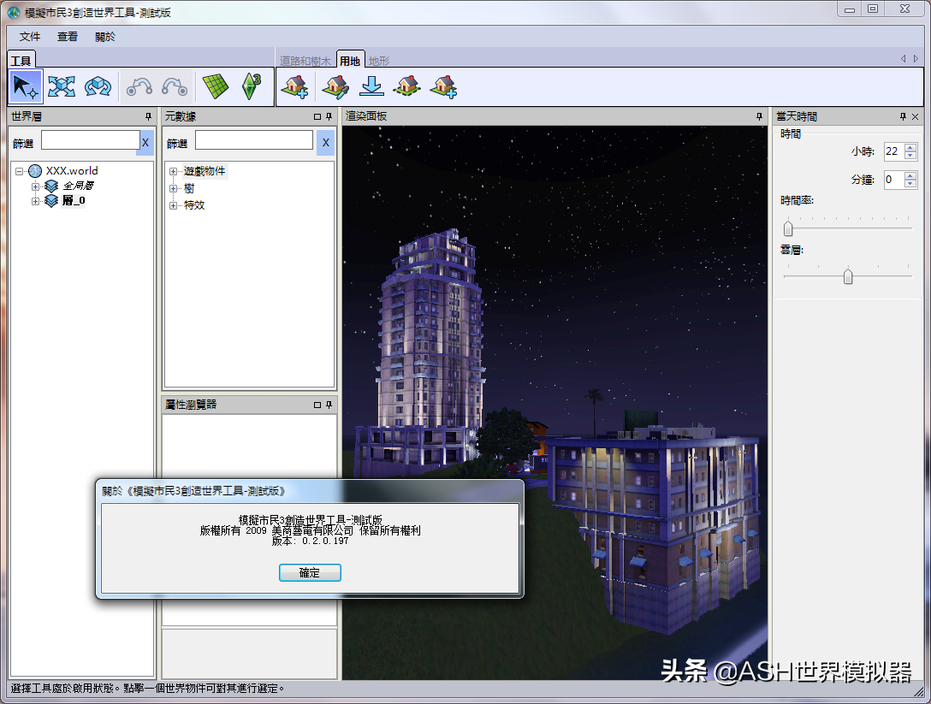This screenshot has width=931, height=704.
Task: Pin the 渲染面板 render panel
Action: (759, 116)
